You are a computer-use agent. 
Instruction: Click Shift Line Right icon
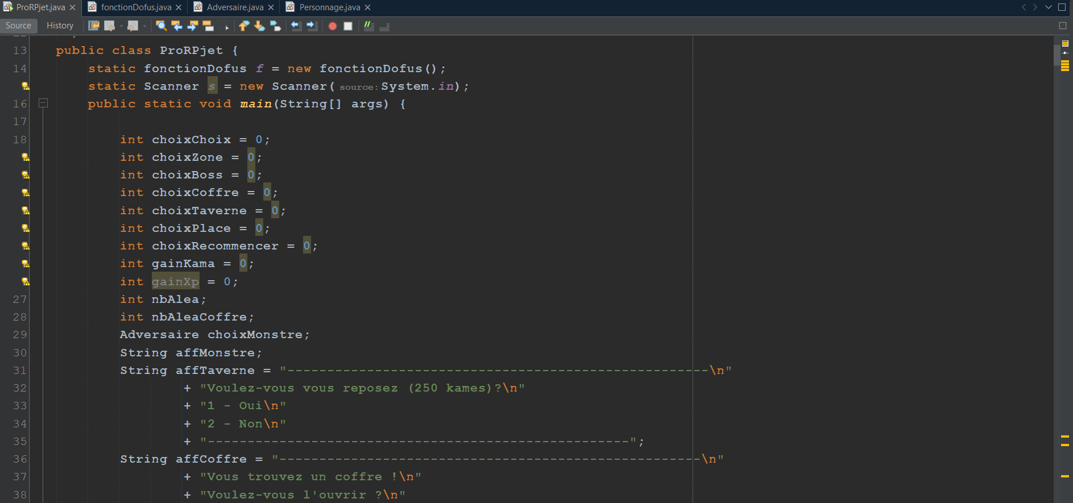(312, 26)
